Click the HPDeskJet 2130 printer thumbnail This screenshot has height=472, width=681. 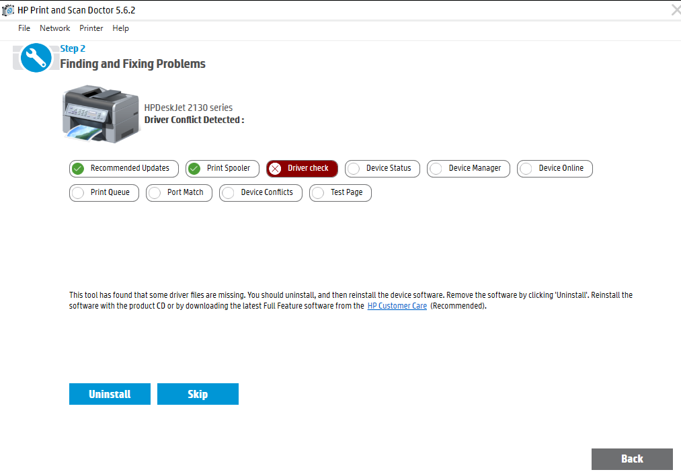(101, 114)
